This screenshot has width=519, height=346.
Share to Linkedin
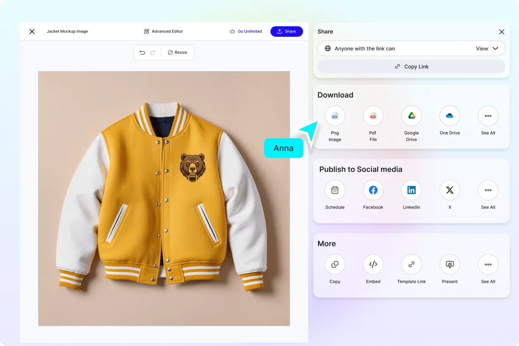(411, 190)
